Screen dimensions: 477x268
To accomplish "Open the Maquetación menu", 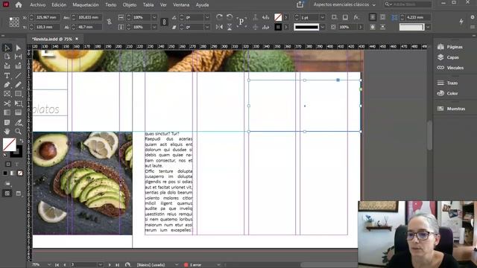I will 86,5.
